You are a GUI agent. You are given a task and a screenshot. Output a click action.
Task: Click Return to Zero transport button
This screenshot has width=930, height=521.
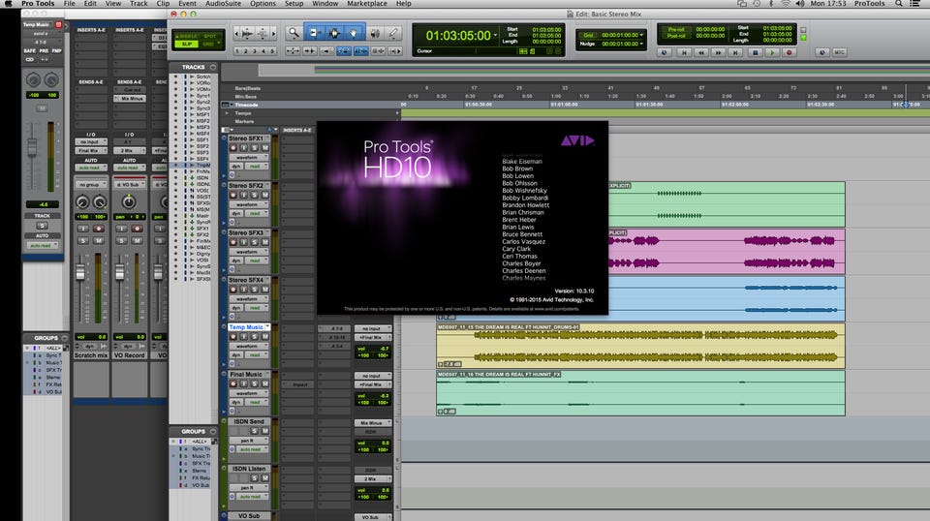coord(683,52)
